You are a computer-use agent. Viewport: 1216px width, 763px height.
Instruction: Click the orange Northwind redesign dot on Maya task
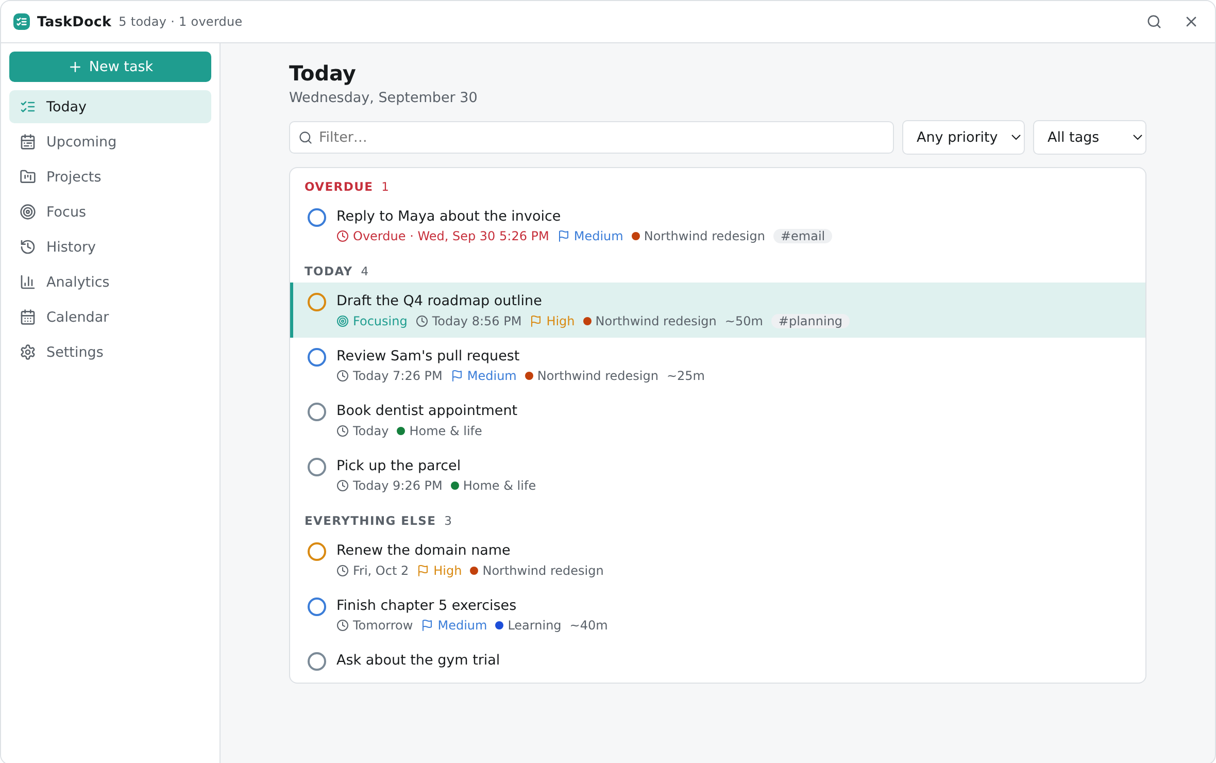(x=636, y=236)
